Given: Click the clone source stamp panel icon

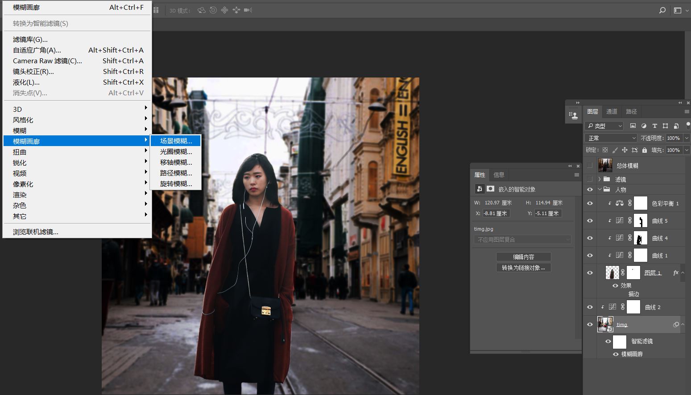Looking at the screenshot, I should point(574,115).
